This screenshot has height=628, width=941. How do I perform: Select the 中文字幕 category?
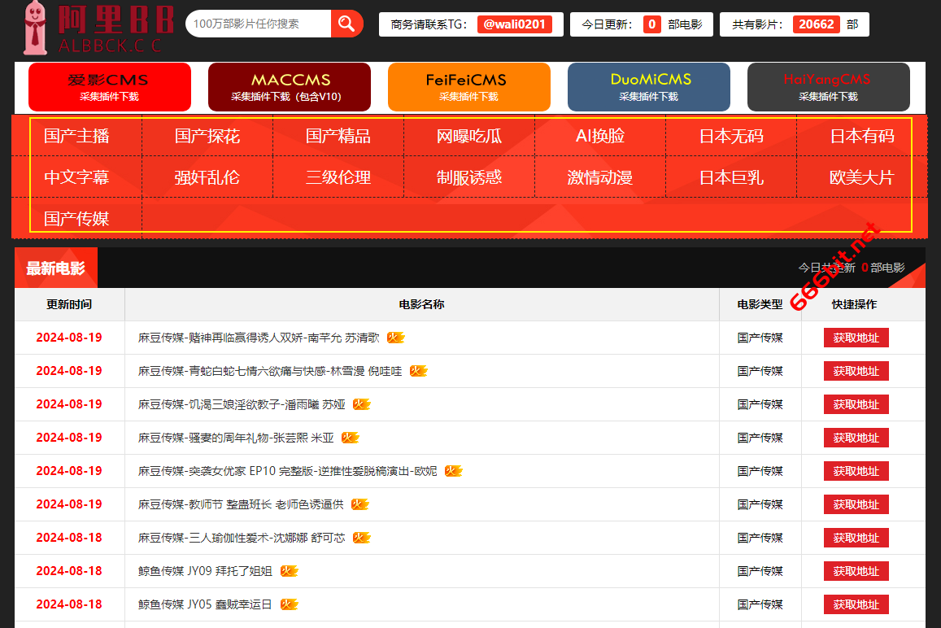tap(76, 177)
